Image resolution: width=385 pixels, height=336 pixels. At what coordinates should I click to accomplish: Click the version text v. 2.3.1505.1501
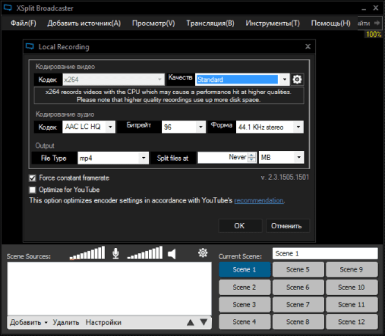point(285,177)
